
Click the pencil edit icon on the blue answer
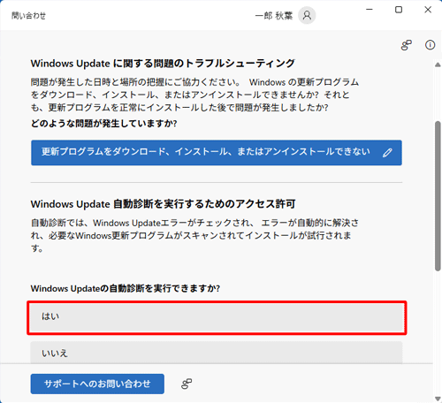tap(387, 153)
